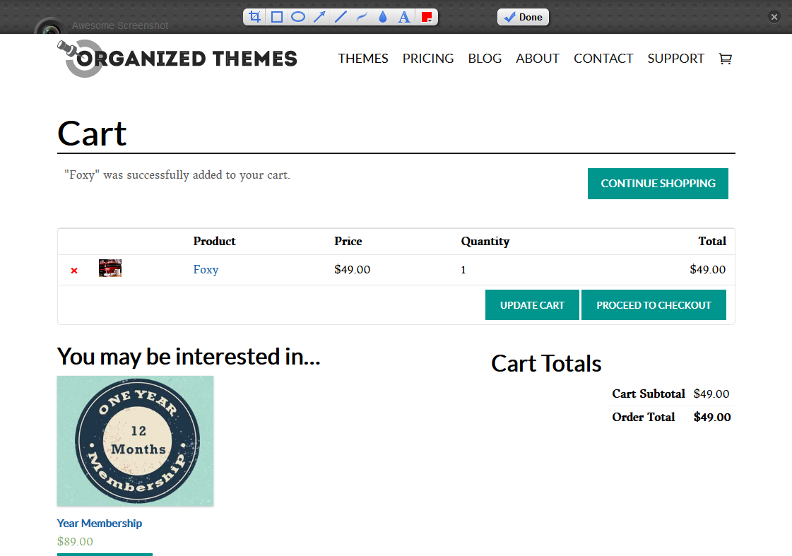792x556 pixels.
Task: Open the One Year Membership thumbnail
Action: tap(135, 440)
